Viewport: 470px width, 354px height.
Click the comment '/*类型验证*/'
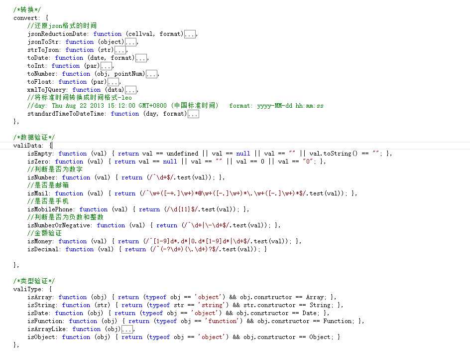(34, 281)
